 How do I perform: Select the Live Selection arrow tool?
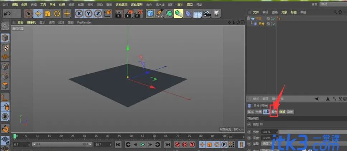coord(29,14)
